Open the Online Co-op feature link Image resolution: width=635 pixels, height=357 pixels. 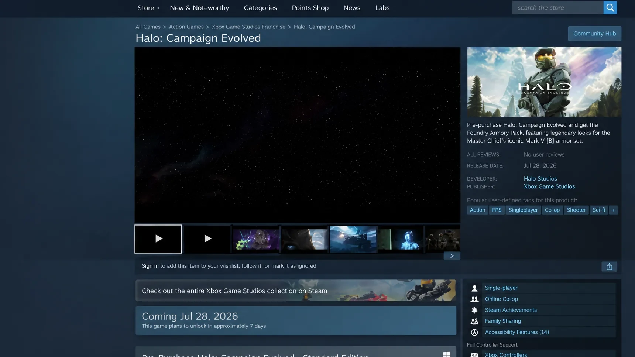(501, 299)
